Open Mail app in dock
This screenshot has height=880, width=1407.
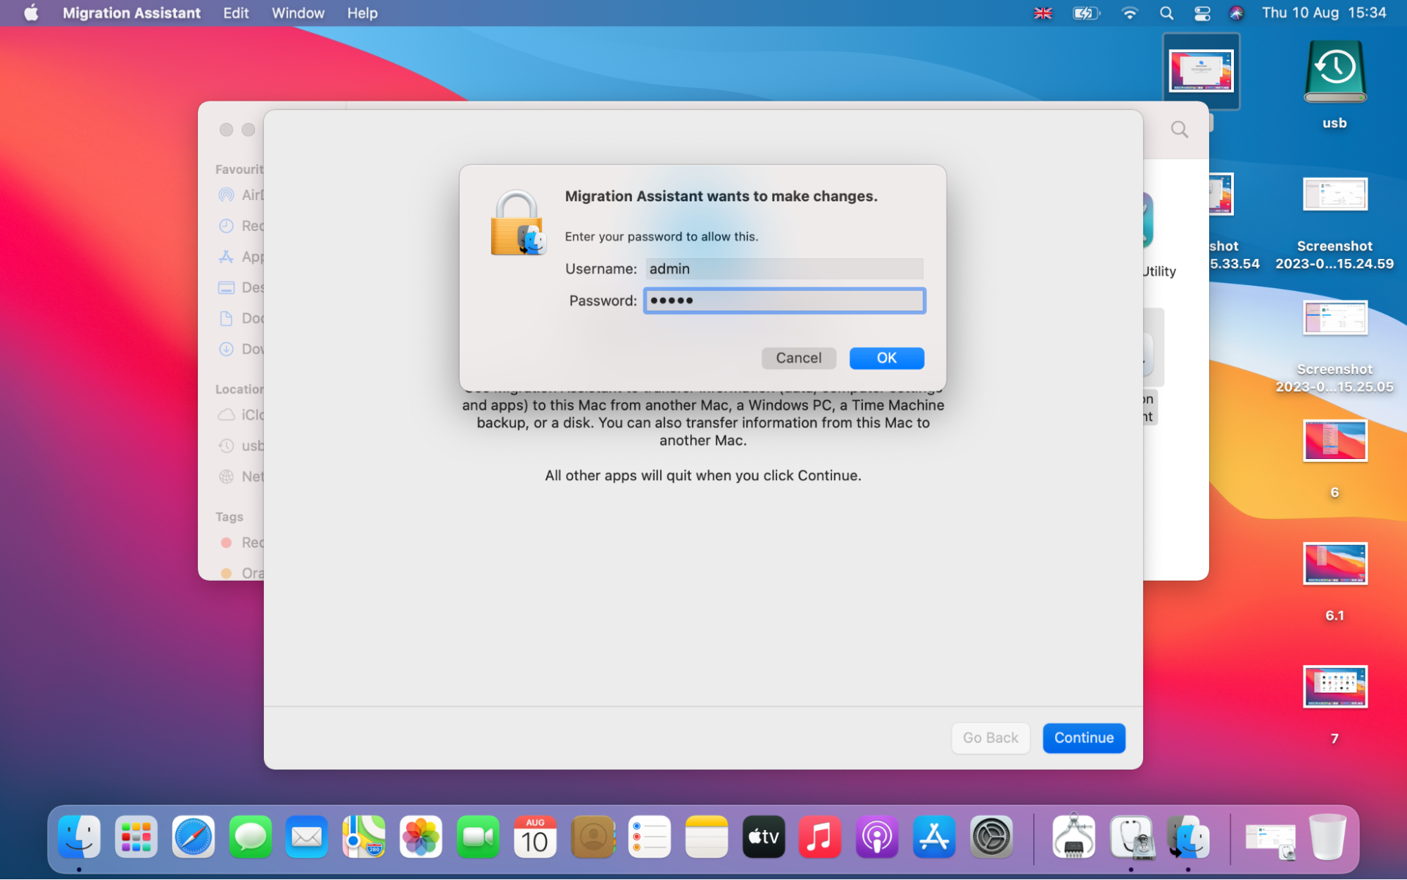(307, 836)
